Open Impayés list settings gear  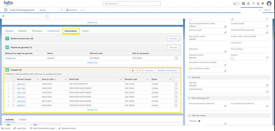tap(134, 70)
